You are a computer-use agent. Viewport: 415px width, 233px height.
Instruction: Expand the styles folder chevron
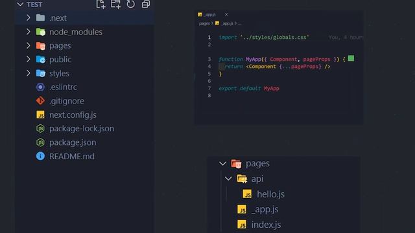tap(28, 73)
